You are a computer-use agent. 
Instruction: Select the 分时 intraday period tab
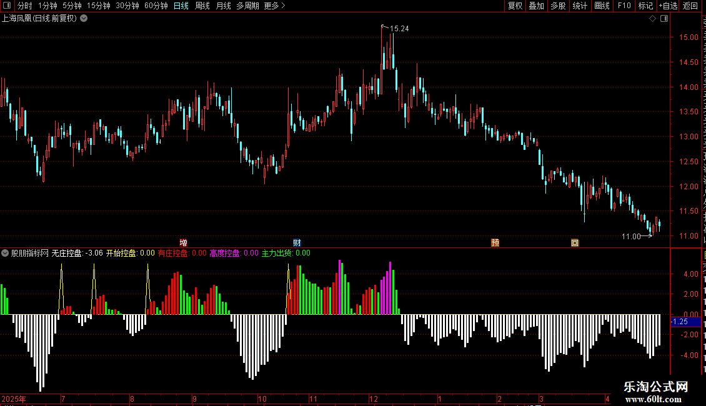tap(25, 6)
